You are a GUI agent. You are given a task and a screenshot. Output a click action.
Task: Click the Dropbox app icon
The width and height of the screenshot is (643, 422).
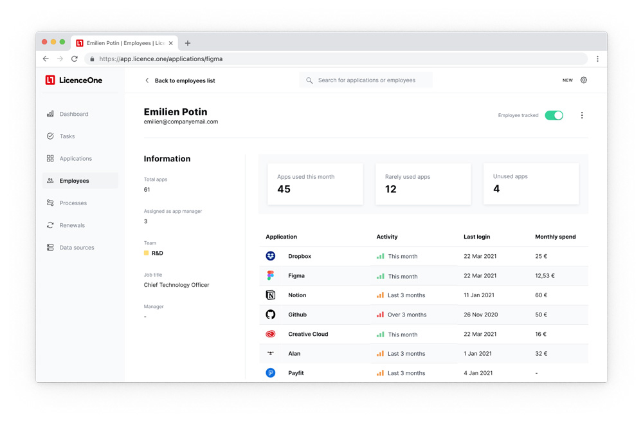pyautogui.click(x=270, y=256)
